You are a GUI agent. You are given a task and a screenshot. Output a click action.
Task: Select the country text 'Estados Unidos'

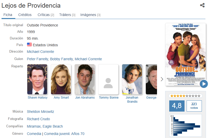[x=45, y=45]
